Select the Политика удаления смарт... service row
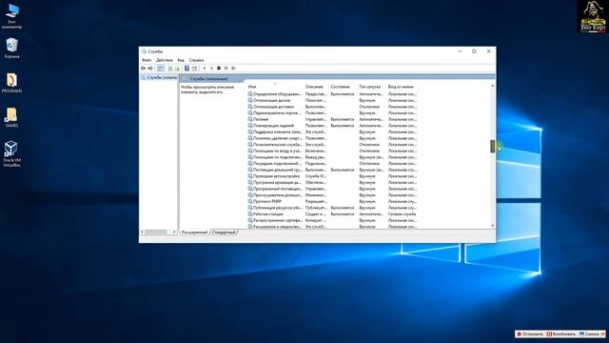Screen dimensions: 609x343 (x=332, y=138)
